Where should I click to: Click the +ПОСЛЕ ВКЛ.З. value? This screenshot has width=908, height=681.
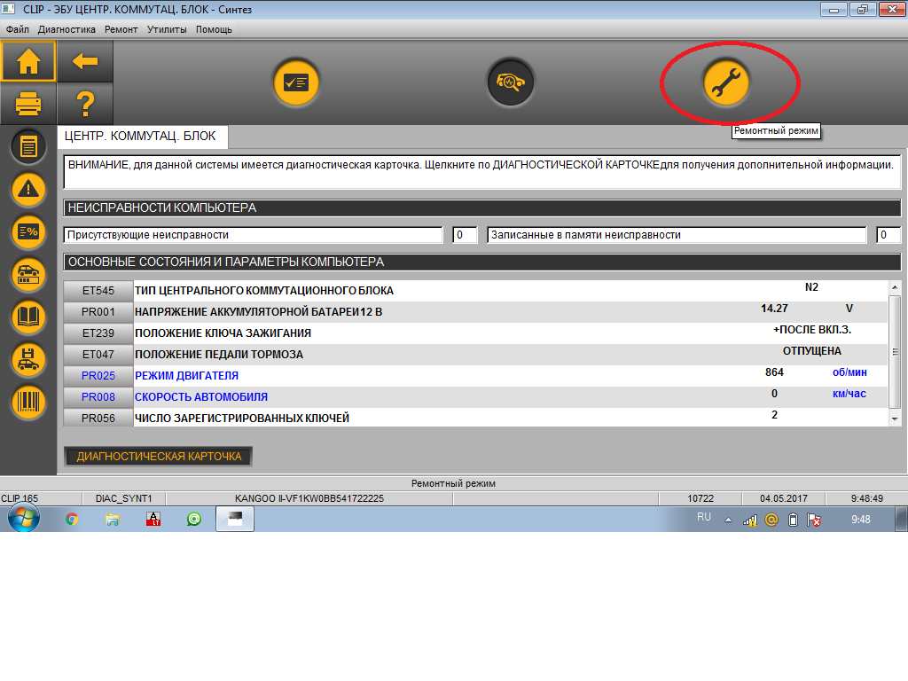pyautogui.click(x=812, y=330)
